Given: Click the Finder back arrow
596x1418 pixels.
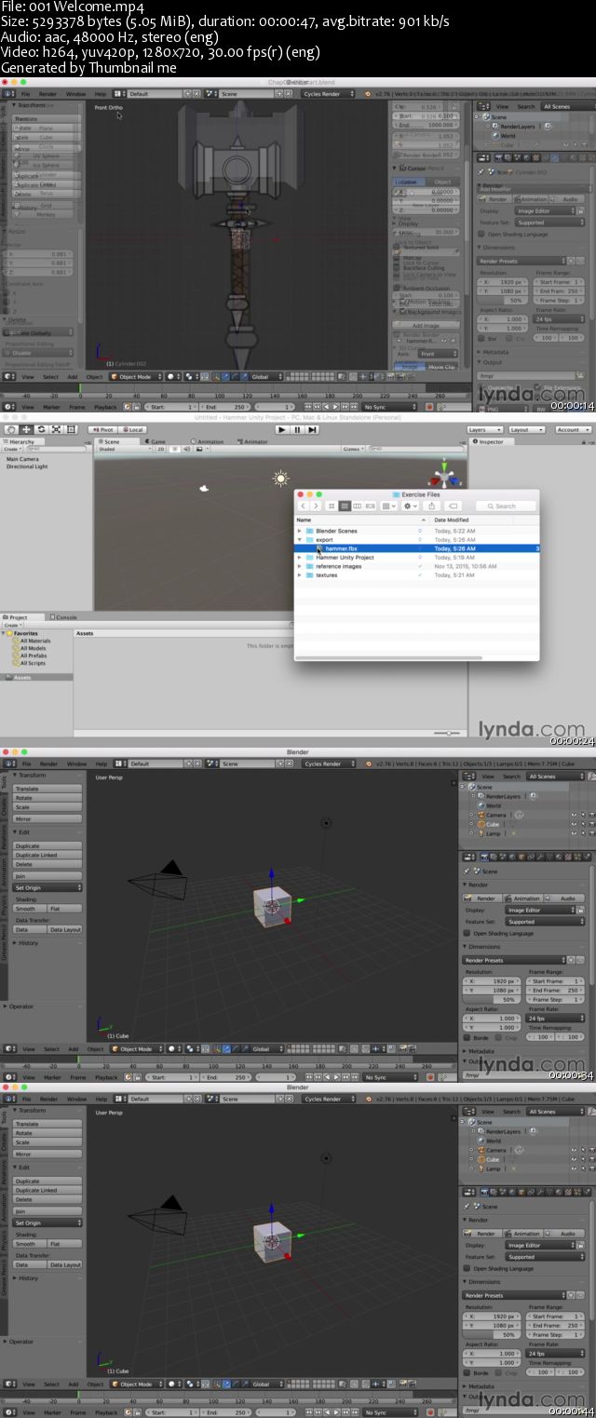Looking at the screenshot, I should [303, 506].
